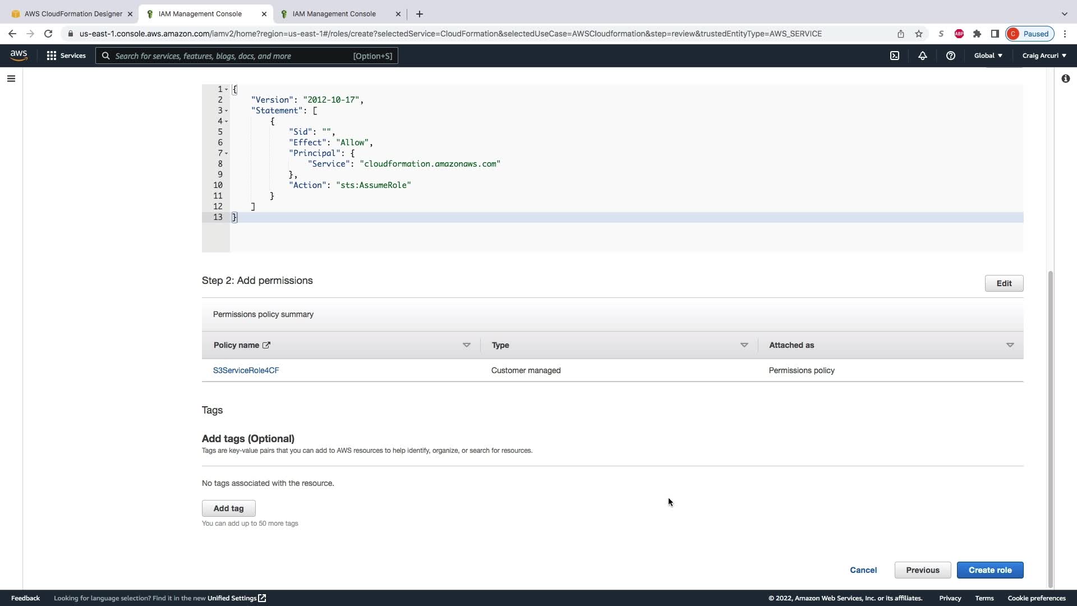The width and height of the screenshot is (1077, 606).
Task: Open the Global region dropdown
Action: [x=988, y=56]
